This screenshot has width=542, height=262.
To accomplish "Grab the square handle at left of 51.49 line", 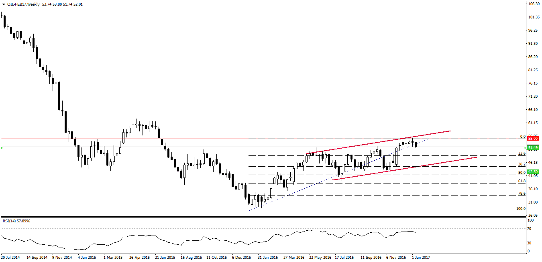I will click(2, 148).
